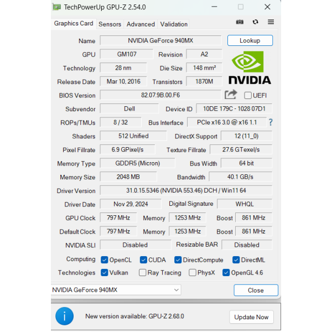Click the Close button
This screenshot has height=332, width=332.
[x=256, y=290]
